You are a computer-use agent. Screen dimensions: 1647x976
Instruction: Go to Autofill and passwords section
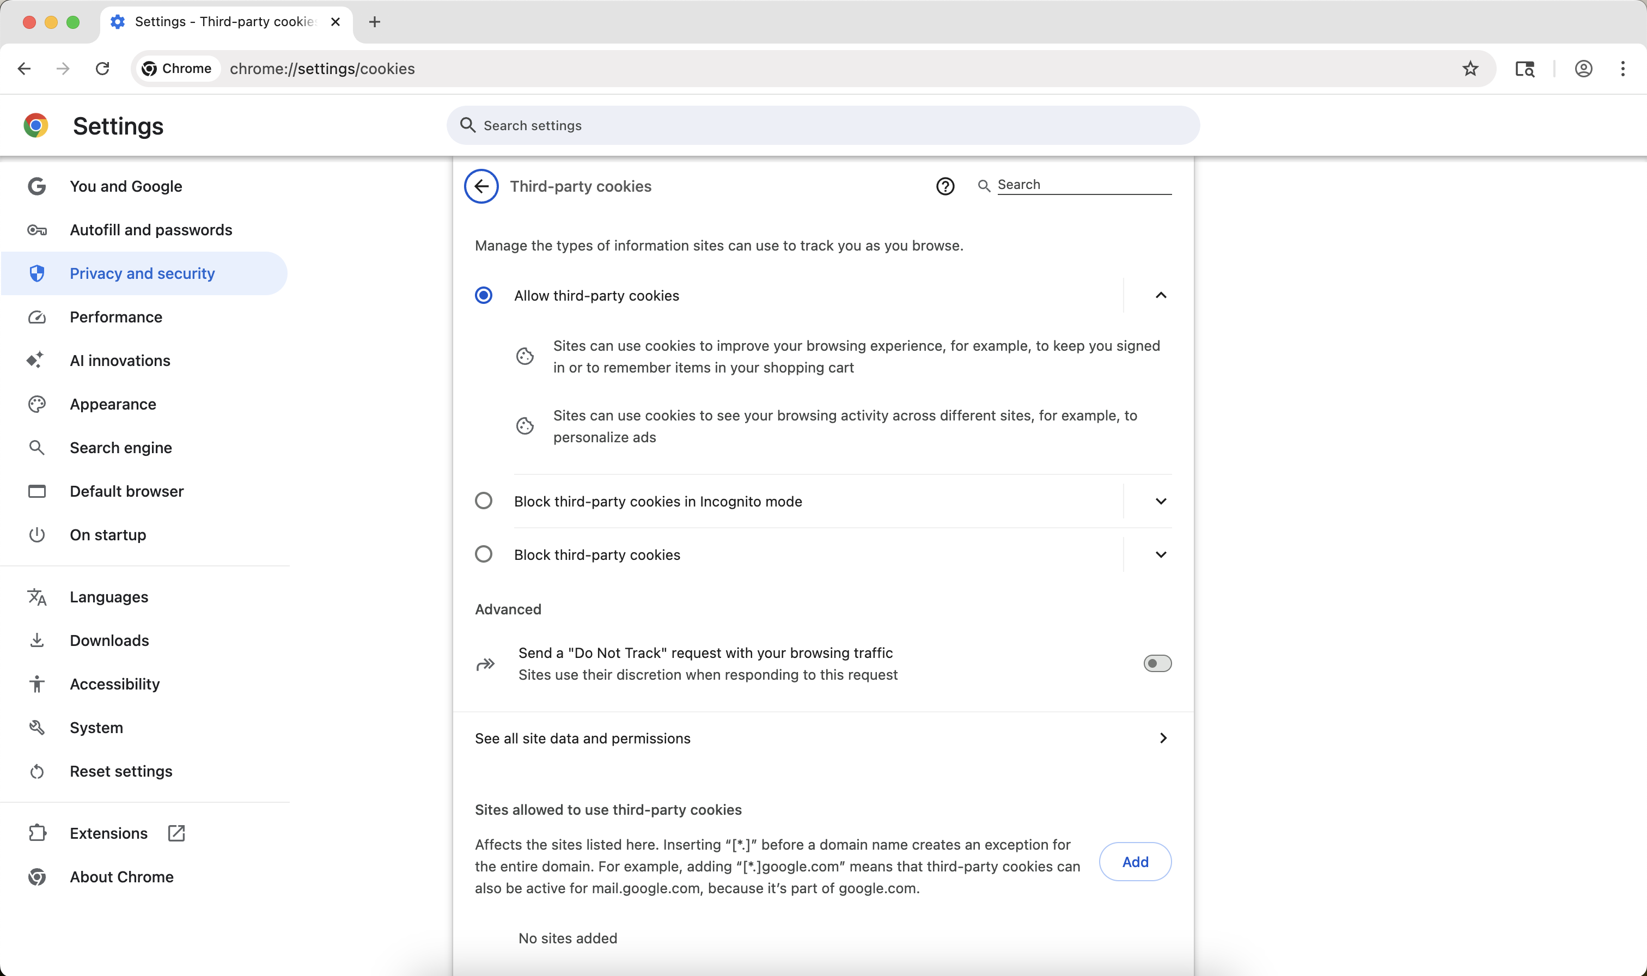(x=150, y=230)
